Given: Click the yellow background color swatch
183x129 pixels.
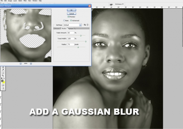Looking at the screenshot, I should point(4,83).
